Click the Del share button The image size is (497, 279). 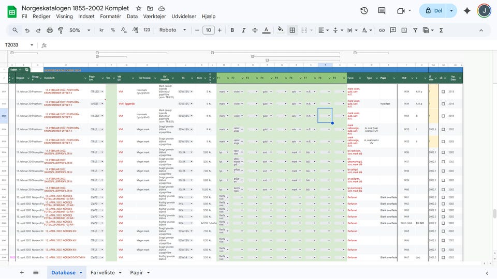click(433, 11)
